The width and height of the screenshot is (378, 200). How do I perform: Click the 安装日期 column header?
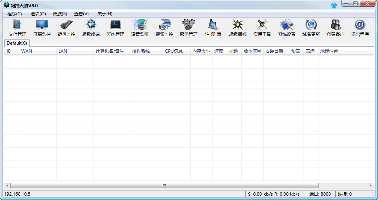coord(276,51)
